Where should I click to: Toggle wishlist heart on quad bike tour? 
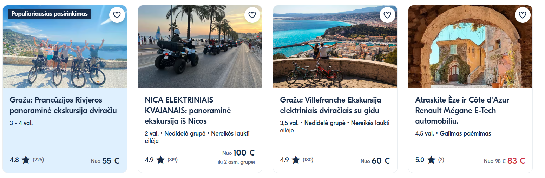click(x=252, y=15)
